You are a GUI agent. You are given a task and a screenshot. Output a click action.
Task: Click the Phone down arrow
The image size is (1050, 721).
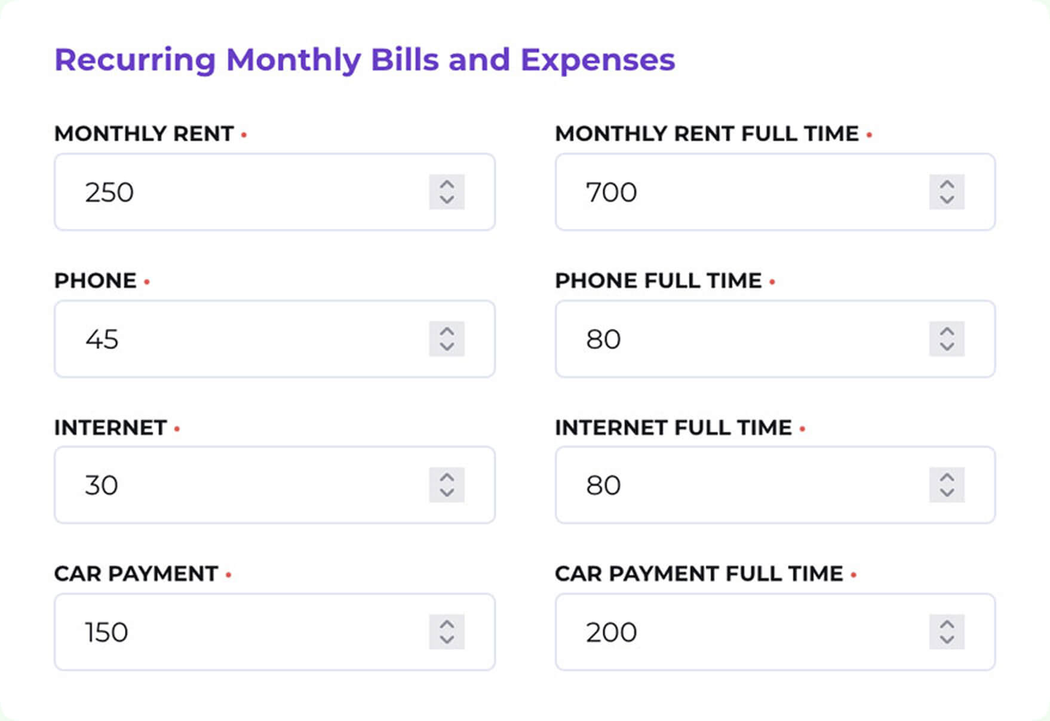tap(447, 347)
